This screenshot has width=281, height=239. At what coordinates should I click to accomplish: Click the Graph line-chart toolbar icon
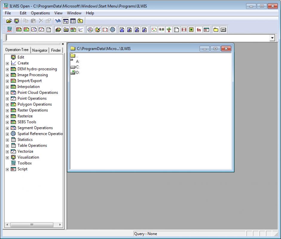click(81, 30)
